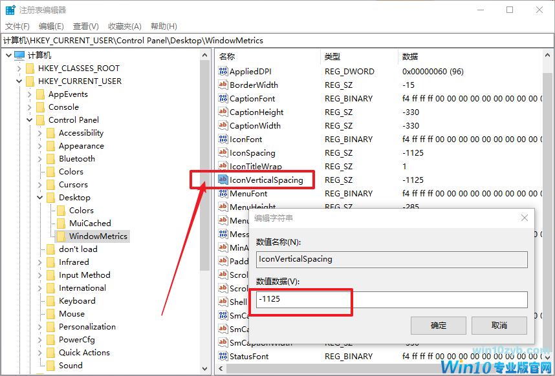The image size is (555, 376).
Task: Click the Quick Actions folder icon
Action: pyautogui.click(x=50, y=352)
